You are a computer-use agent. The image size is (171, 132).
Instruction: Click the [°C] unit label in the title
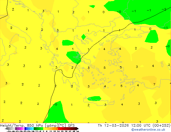pos(62,126)
